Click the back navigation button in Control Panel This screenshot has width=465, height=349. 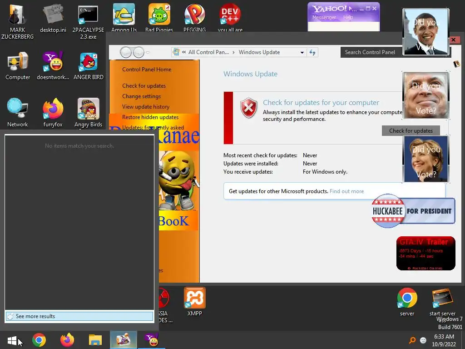pyautogui.click(x=126, y=53)
